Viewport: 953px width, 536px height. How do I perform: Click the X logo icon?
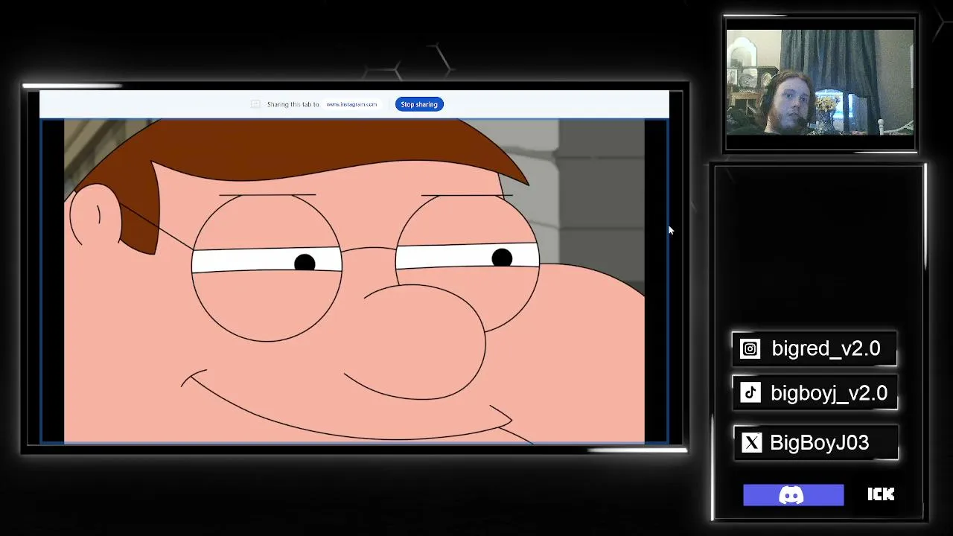coord(752,443)
